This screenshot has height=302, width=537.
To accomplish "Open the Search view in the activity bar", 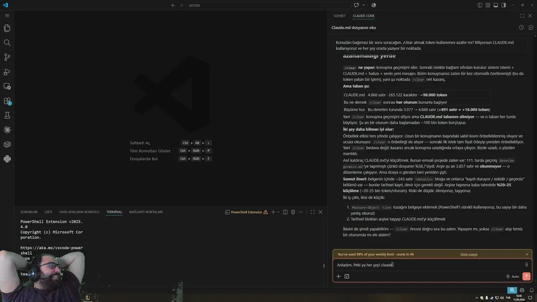I will pos(7,43).
